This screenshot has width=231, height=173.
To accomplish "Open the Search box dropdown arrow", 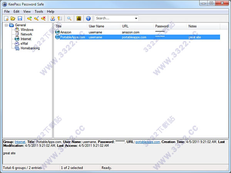I will point(136,18).
